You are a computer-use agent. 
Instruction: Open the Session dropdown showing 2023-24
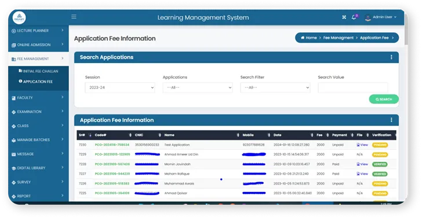click(x=120, y=87)
